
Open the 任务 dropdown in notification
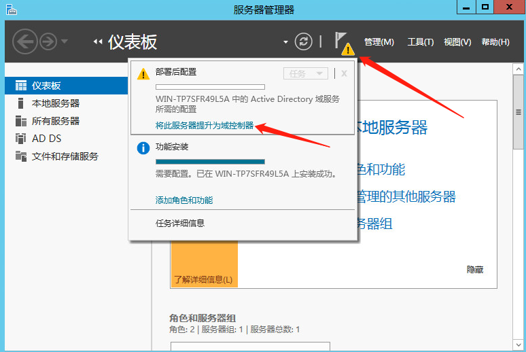[x=306, y=73]
